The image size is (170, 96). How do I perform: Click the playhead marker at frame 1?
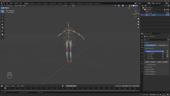coord(5,88)
